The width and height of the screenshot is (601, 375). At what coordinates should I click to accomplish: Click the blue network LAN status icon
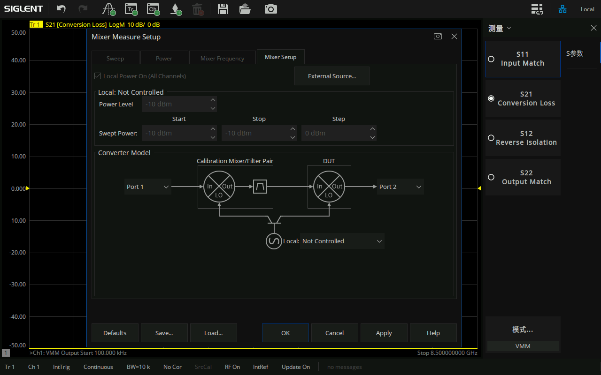click(562, 9)
